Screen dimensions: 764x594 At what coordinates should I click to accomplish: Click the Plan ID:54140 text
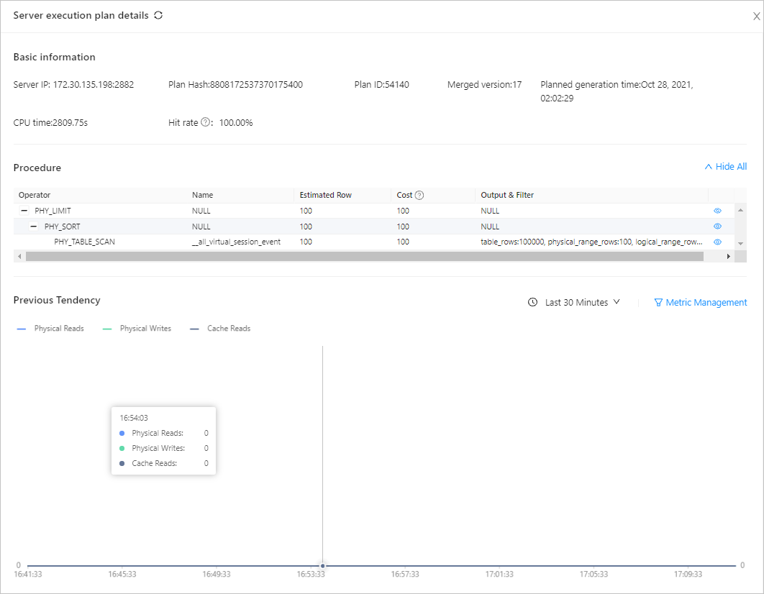[x=381, y=85]
